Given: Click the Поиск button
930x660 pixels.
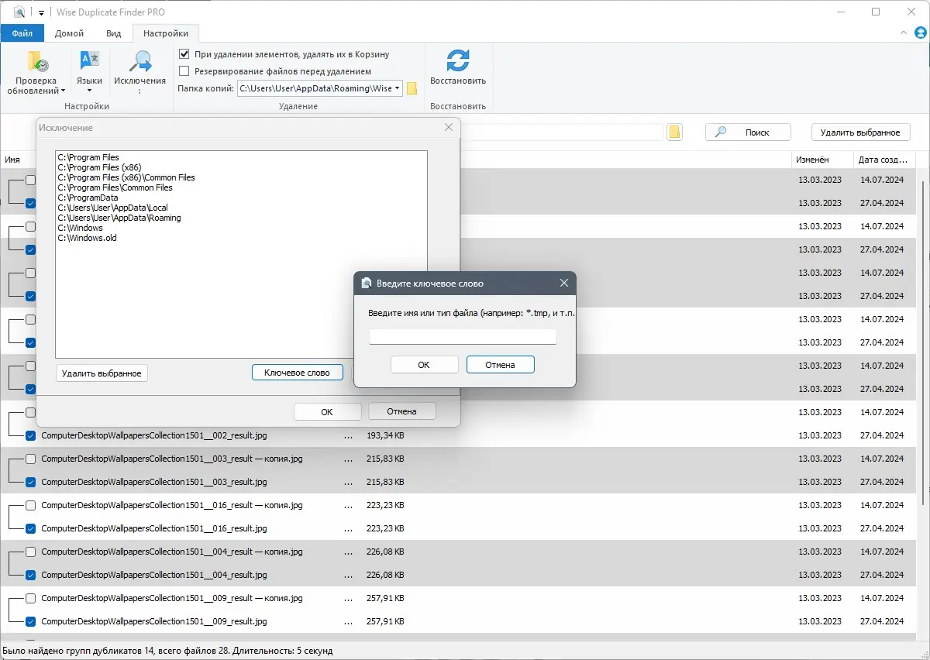Looking at the screenshot, I should (x=748, y=132).
